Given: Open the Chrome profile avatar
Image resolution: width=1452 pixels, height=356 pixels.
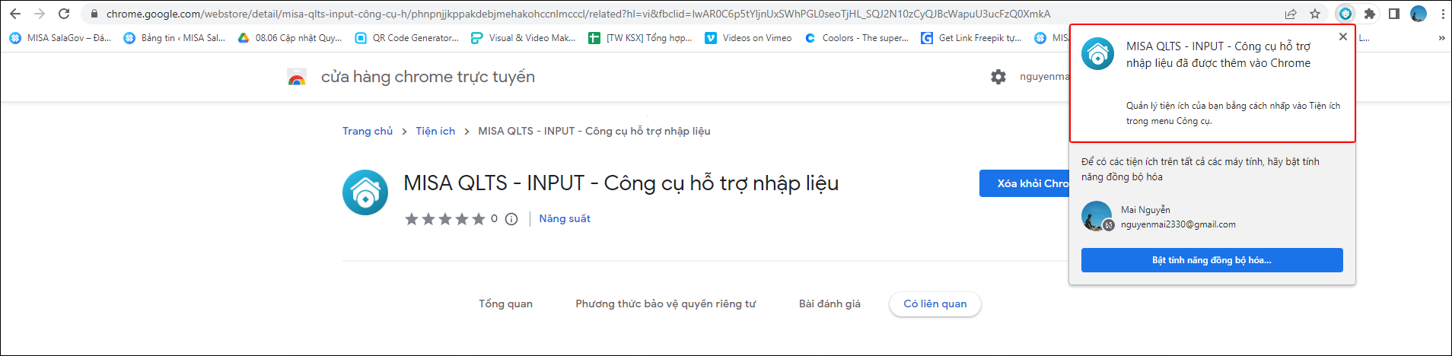Looking at the screenshot, I should click(x=1419, y=14).
